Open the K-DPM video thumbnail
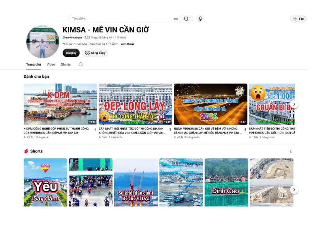This screenshot has width=316, height=237. (x=60, y=104)
